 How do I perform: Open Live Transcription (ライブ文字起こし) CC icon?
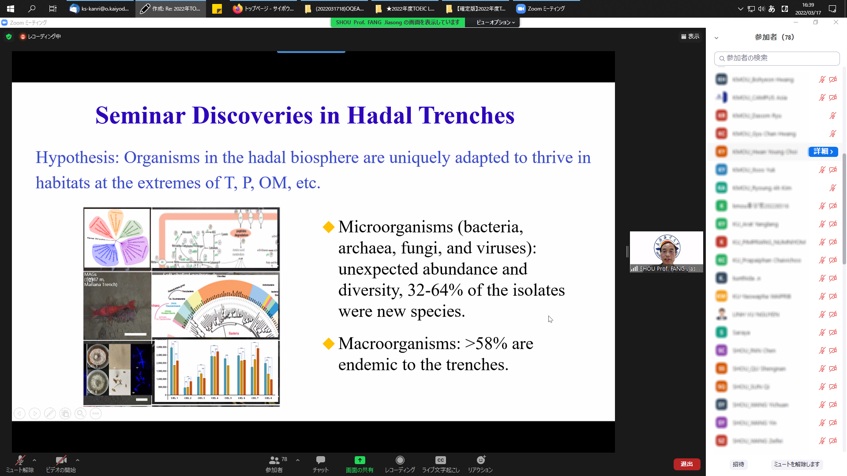click(x=440, y=460)
